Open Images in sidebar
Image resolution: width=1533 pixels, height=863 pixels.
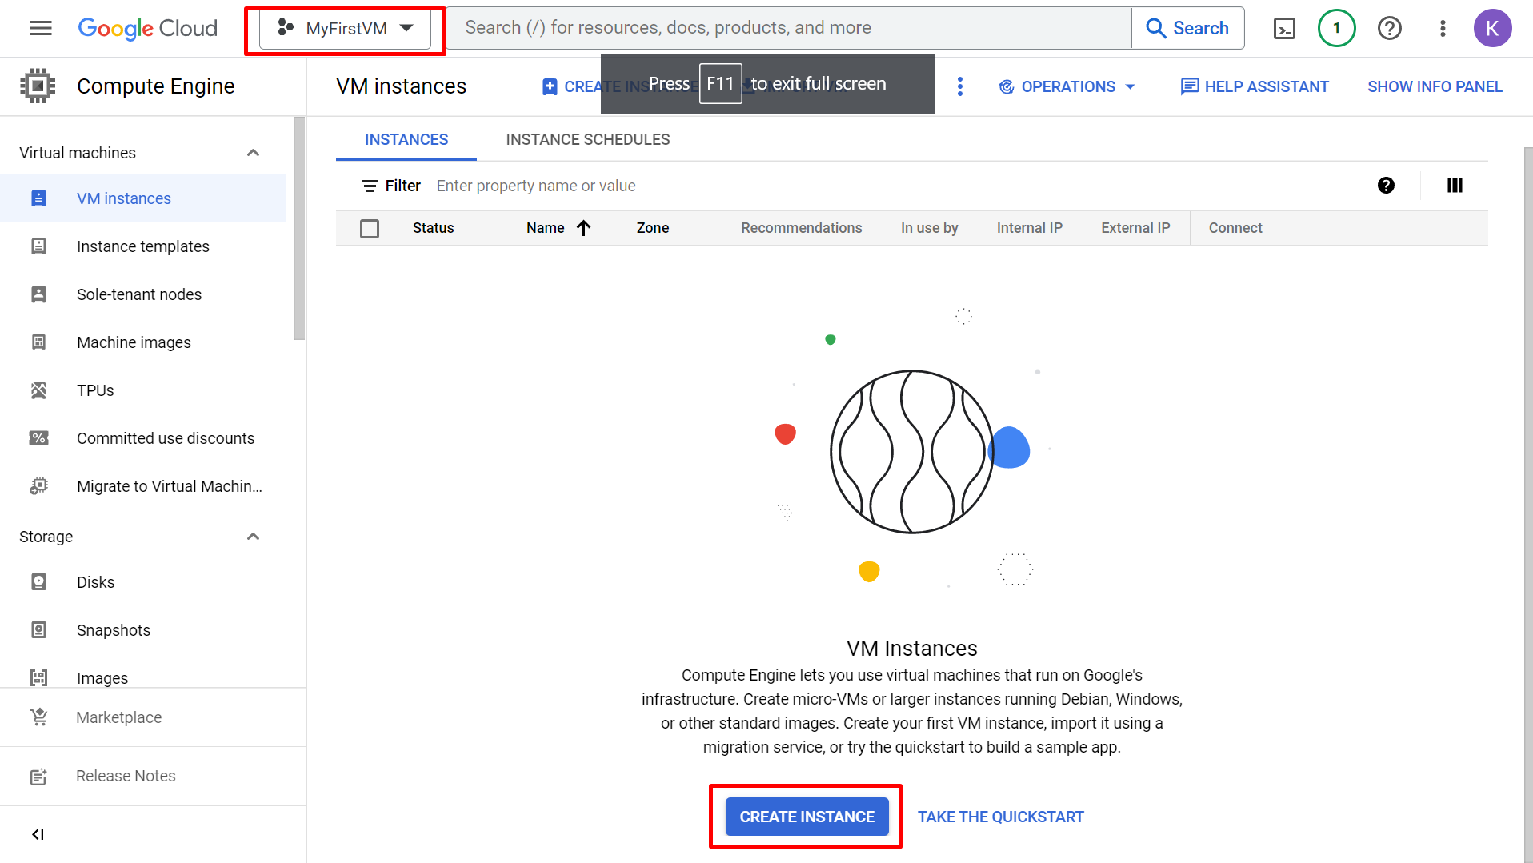click(x=143, y=676)
